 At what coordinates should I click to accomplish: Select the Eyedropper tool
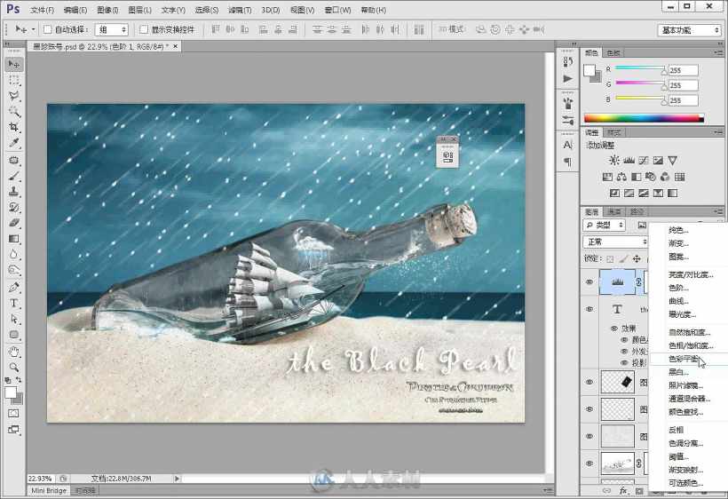(x=14, y=143)
